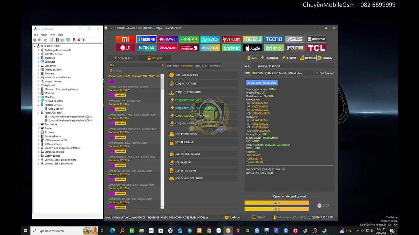Screen dimensions: 419x235
Task: Switch to the ODIN MODE tab
Action: [173, 66]
